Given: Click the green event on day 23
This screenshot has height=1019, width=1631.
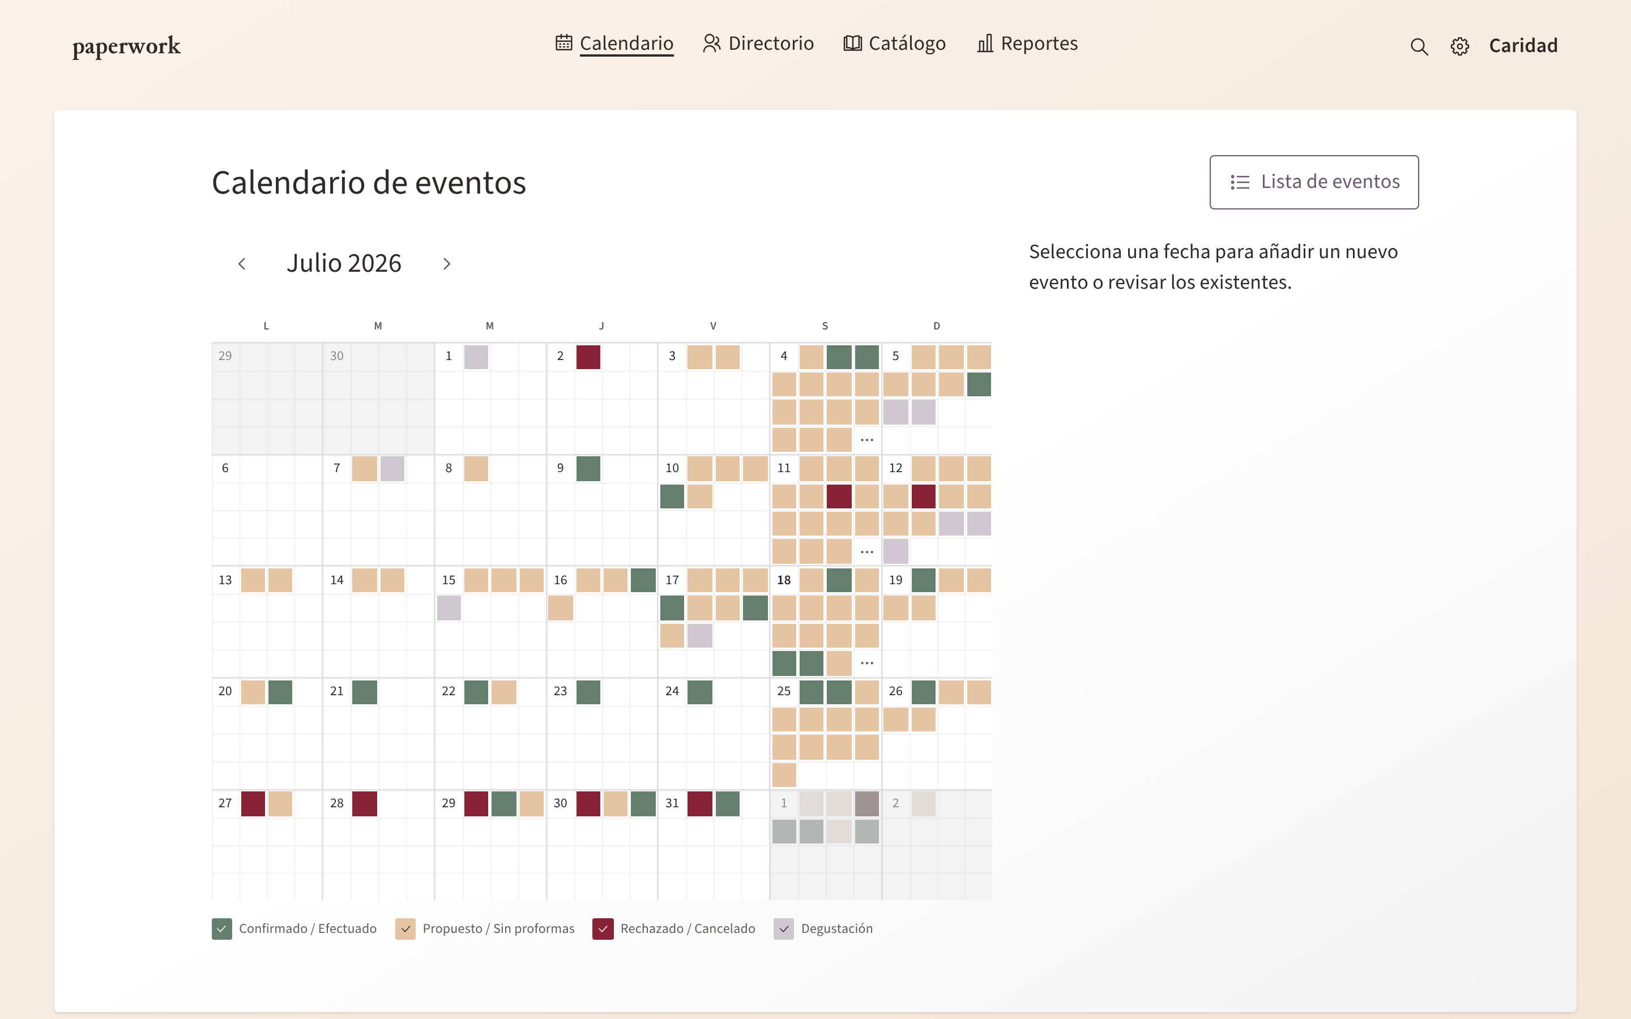Looking at the screenshot, I should [x=588, y=692].
